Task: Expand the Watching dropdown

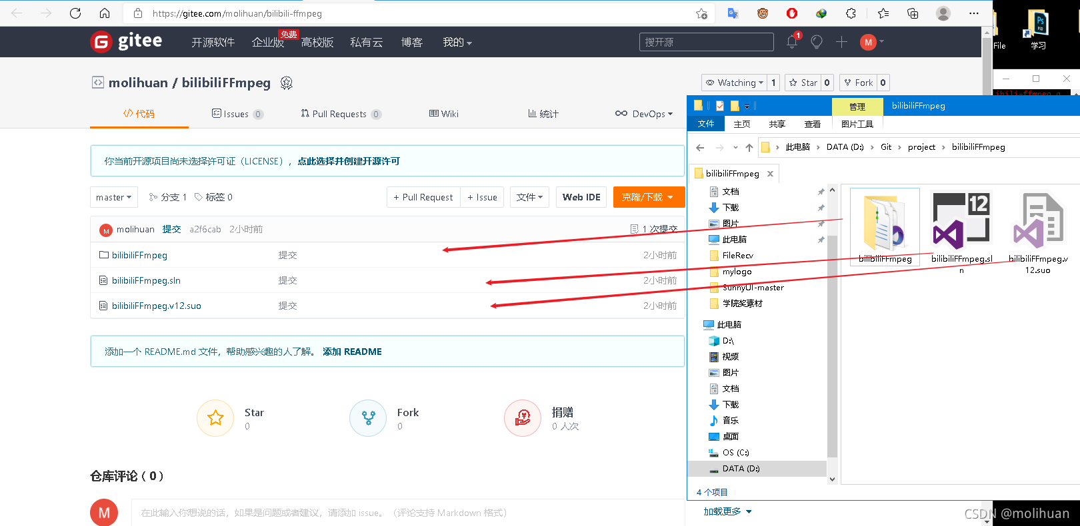Action: click(x=734, y=83)
